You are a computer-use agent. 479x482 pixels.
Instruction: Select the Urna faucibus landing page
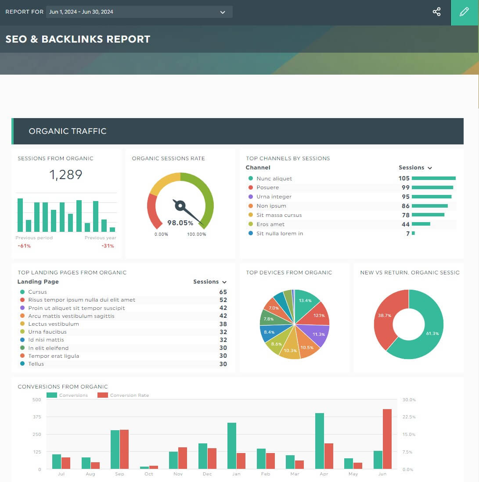point(123,332)
